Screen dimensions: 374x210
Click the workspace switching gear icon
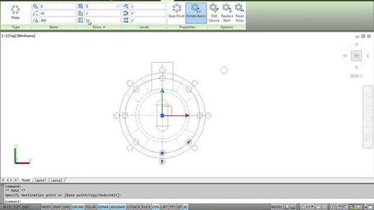pos(333,207)
